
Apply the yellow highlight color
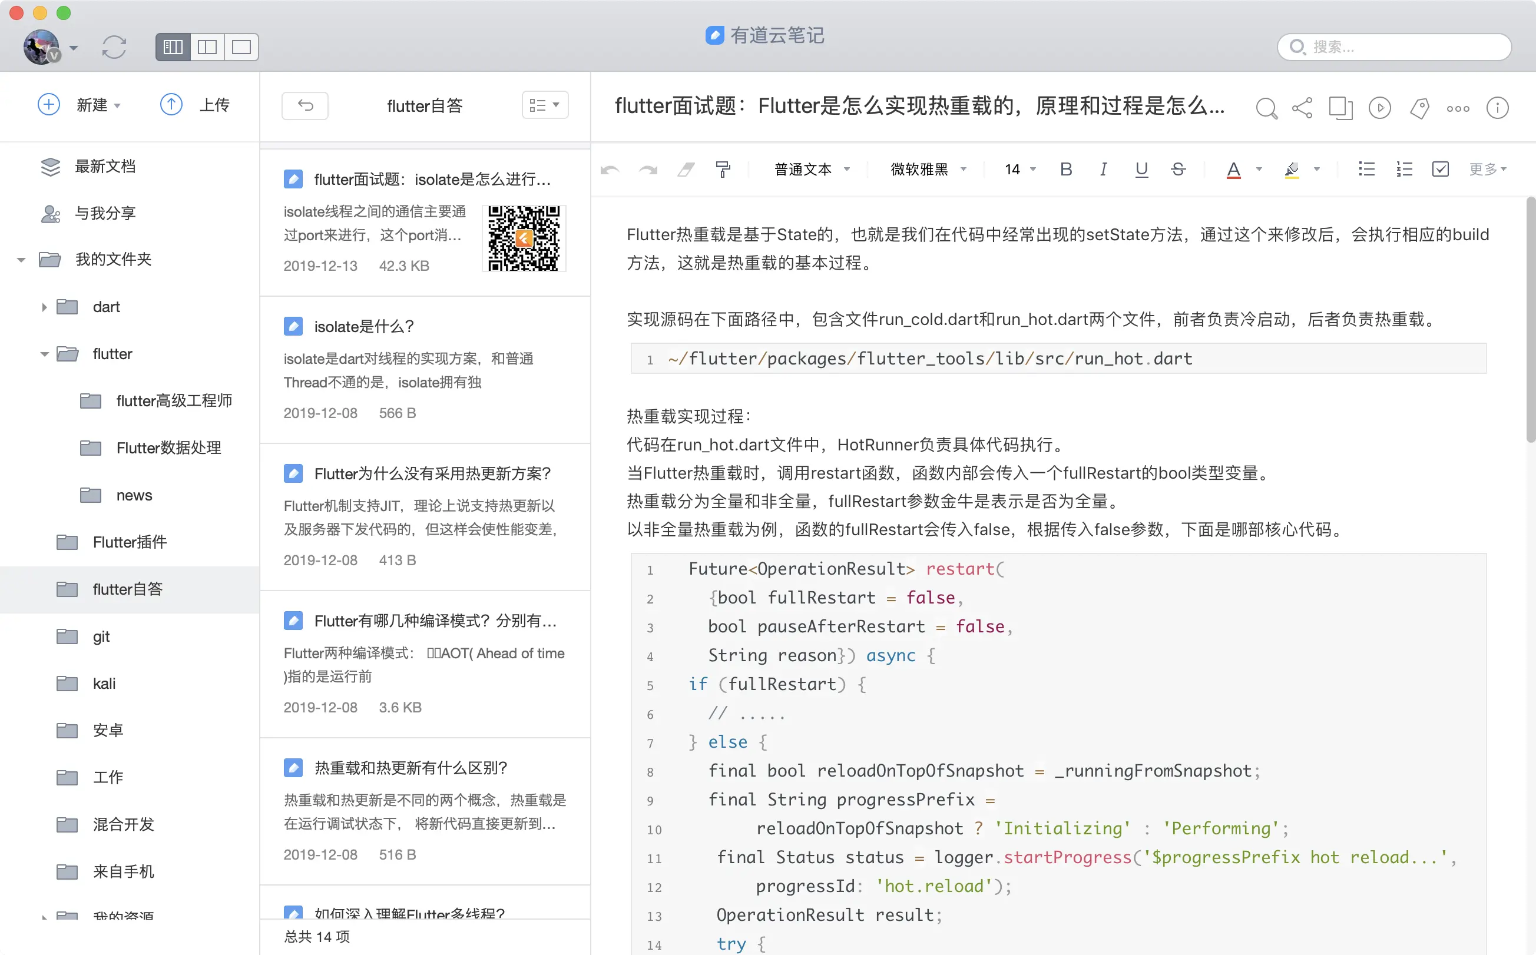[x=1292, y=170]
